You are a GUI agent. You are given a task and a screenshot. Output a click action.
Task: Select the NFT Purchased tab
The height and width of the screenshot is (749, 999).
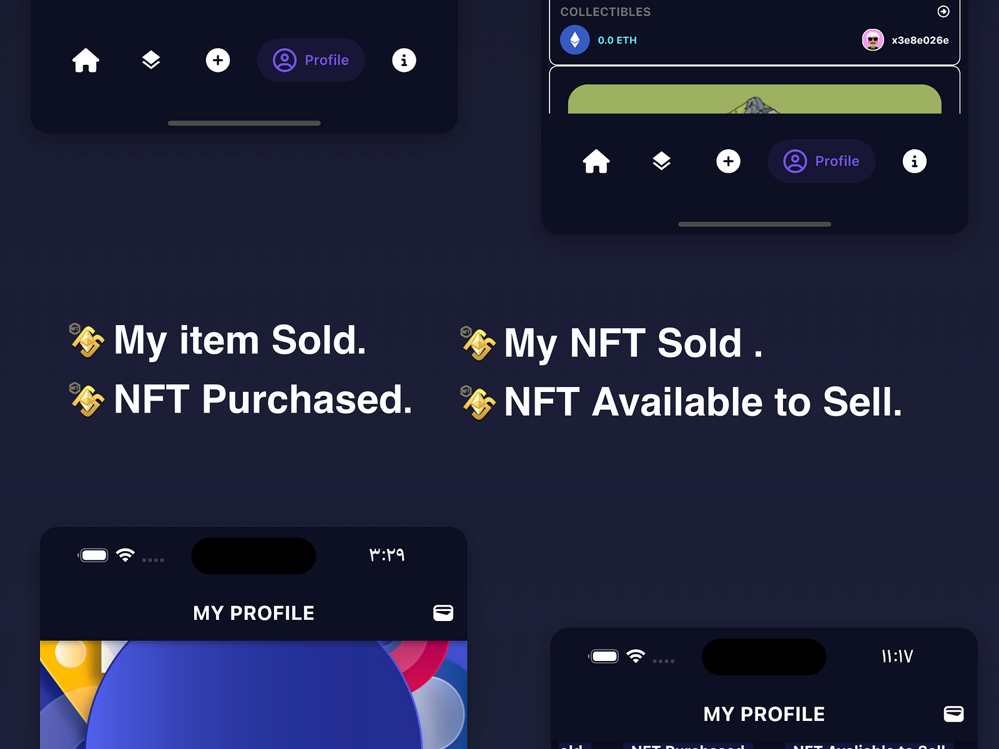coord(686,747)
